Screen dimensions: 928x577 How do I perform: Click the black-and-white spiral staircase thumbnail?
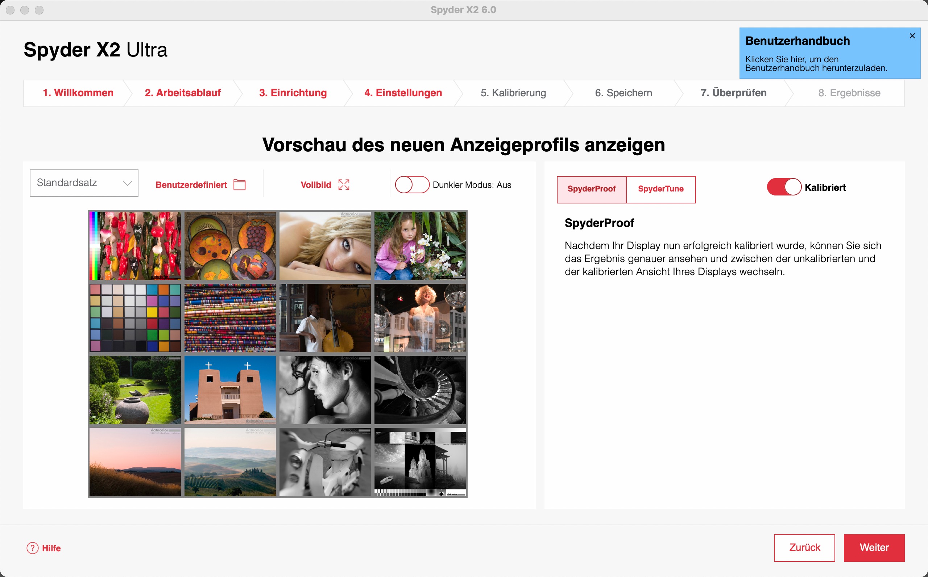tap(420, 389)
